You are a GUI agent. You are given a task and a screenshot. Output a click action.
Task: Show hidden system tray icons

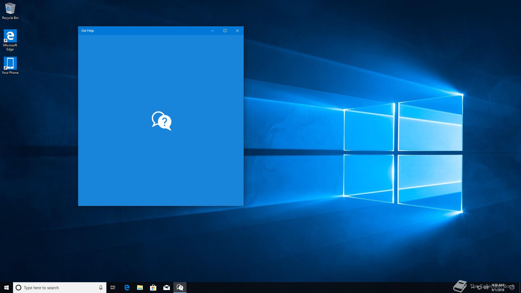473,287
